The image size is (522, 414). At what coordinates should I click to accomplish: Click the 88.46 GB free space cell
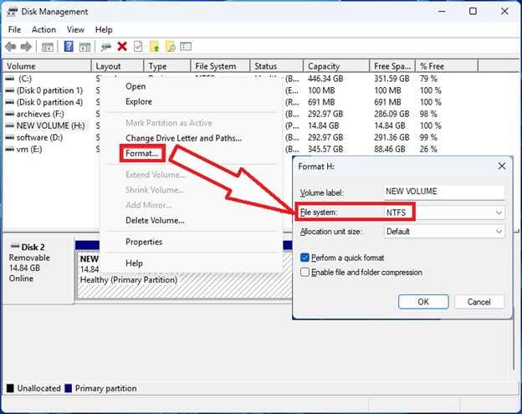[390, 149]
